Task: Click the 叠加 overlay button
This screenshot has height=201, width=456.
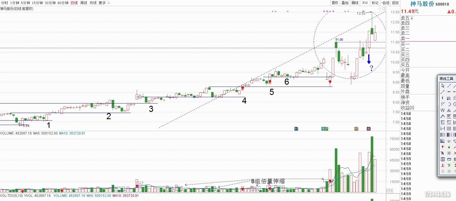Action: tap(345, 3)
